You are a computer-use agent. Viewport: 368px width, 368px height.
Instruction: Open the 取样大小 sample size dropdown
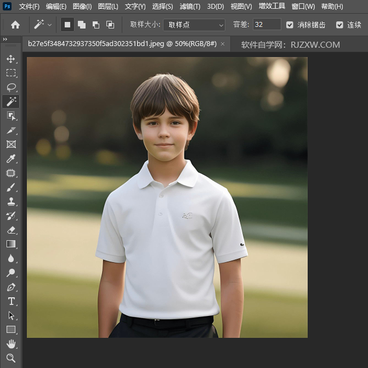click(194, 25)
